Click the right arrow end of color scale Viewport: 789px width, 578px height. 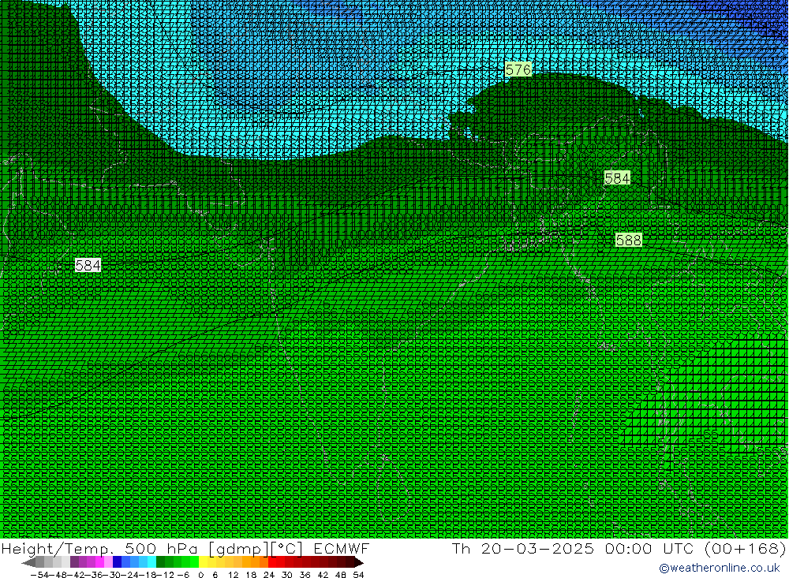(x=359, y=562)
